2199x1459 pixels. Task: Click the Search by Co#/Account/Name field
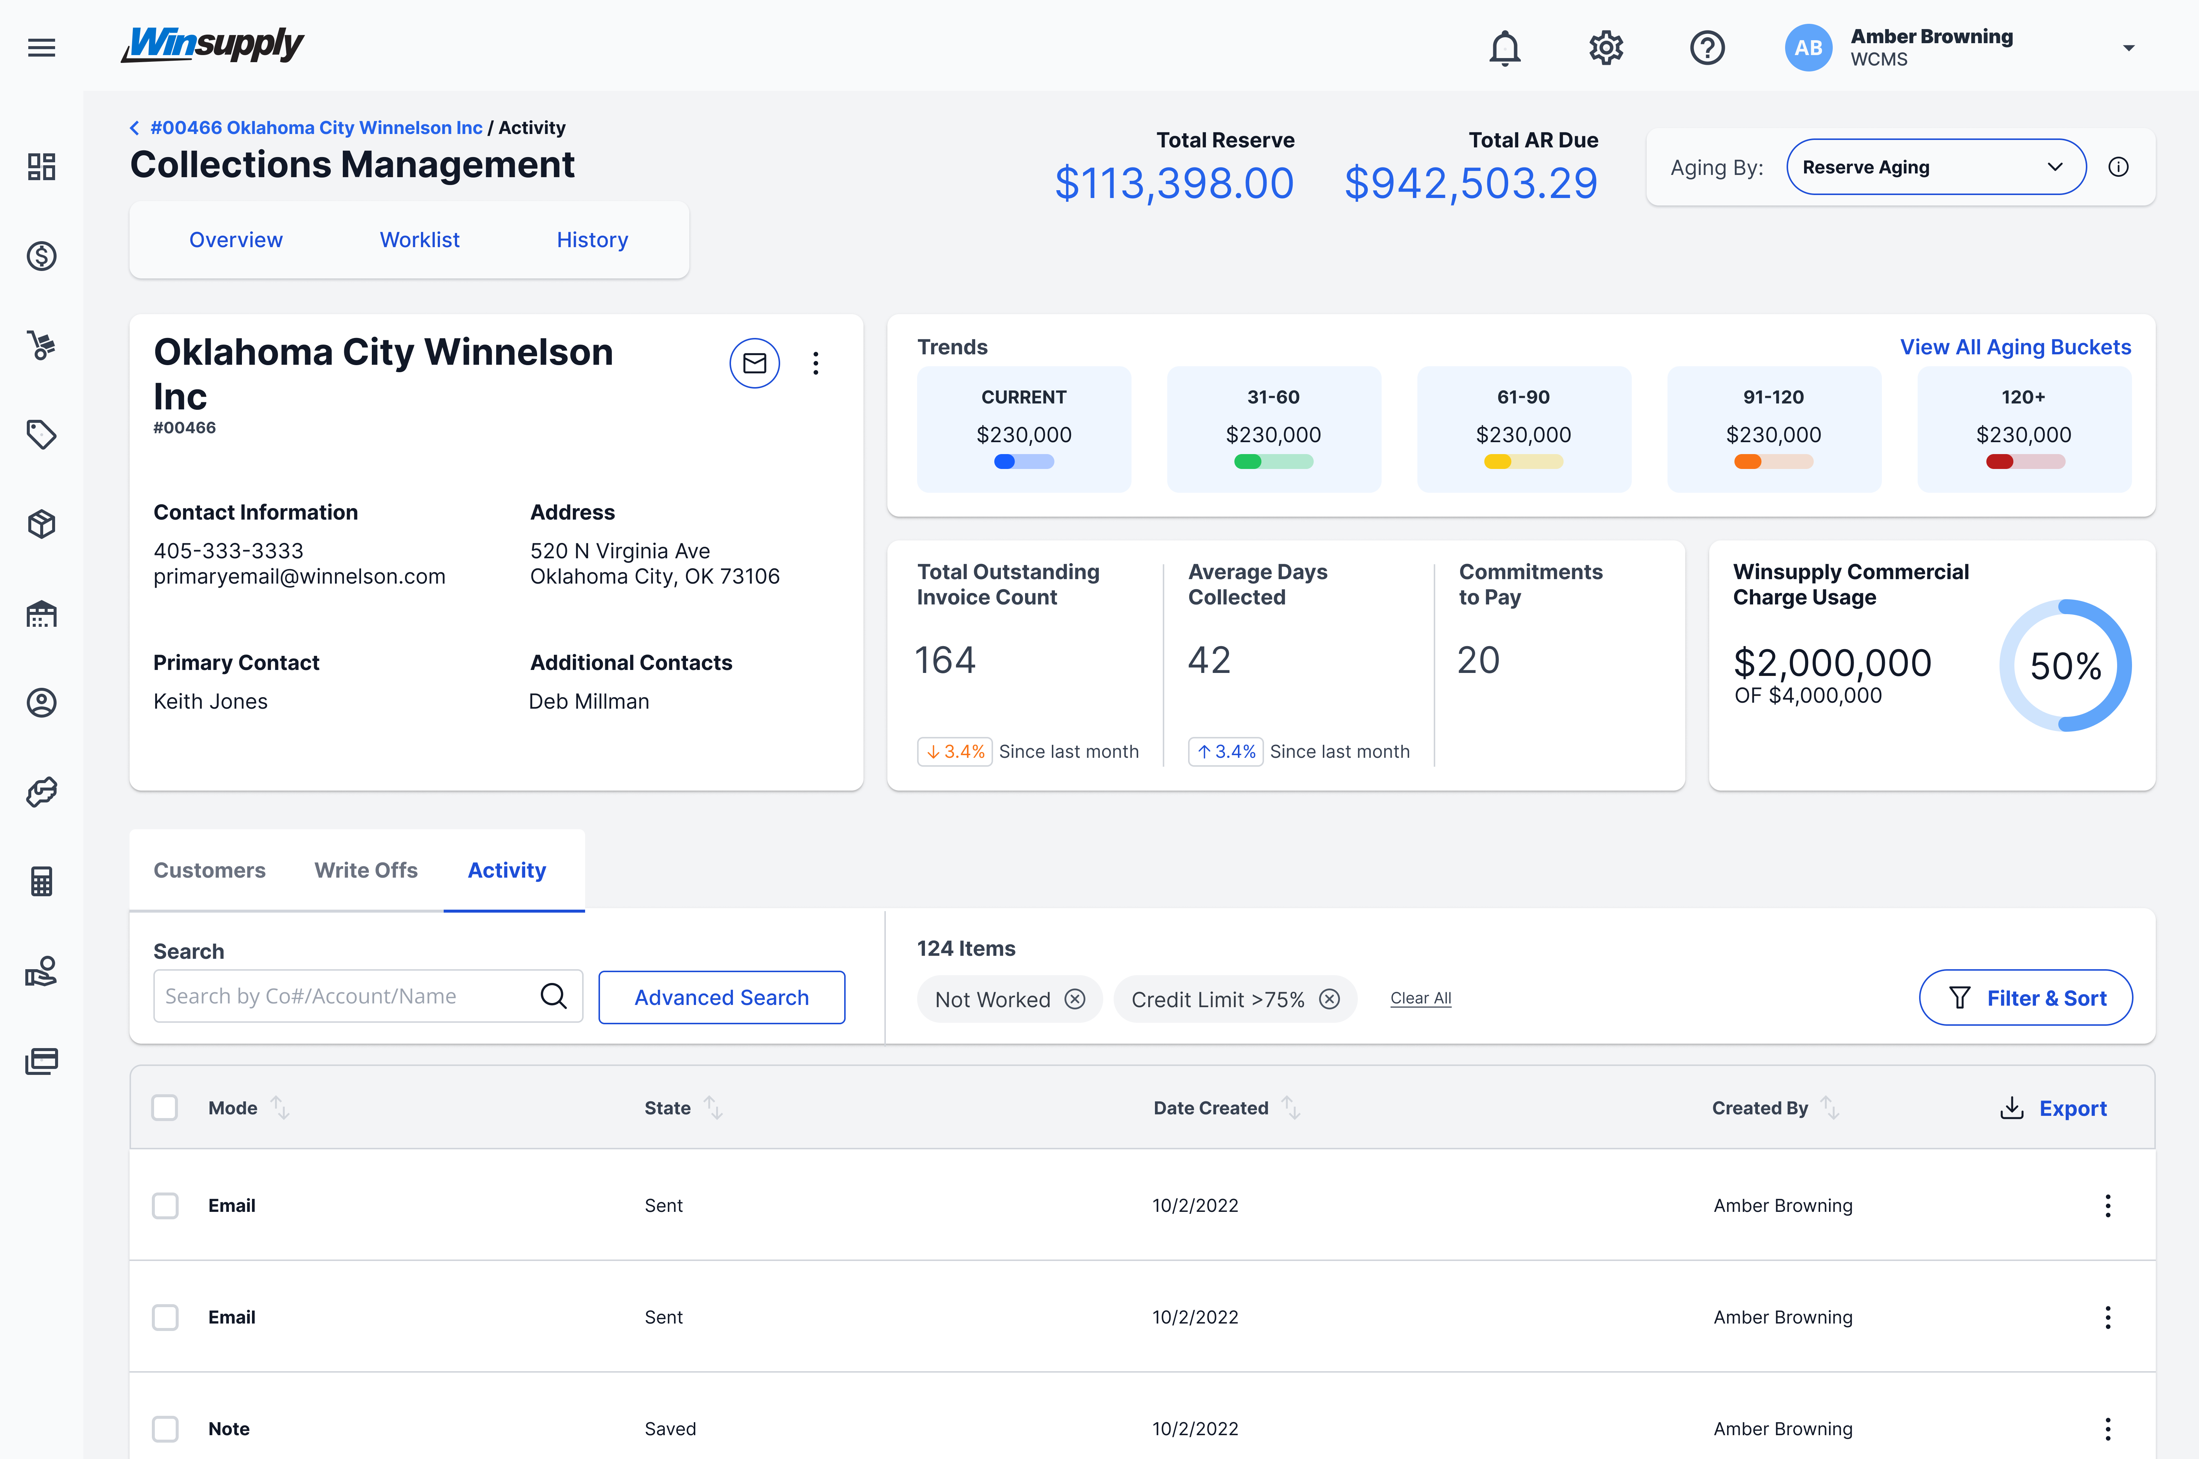[344, 997]
